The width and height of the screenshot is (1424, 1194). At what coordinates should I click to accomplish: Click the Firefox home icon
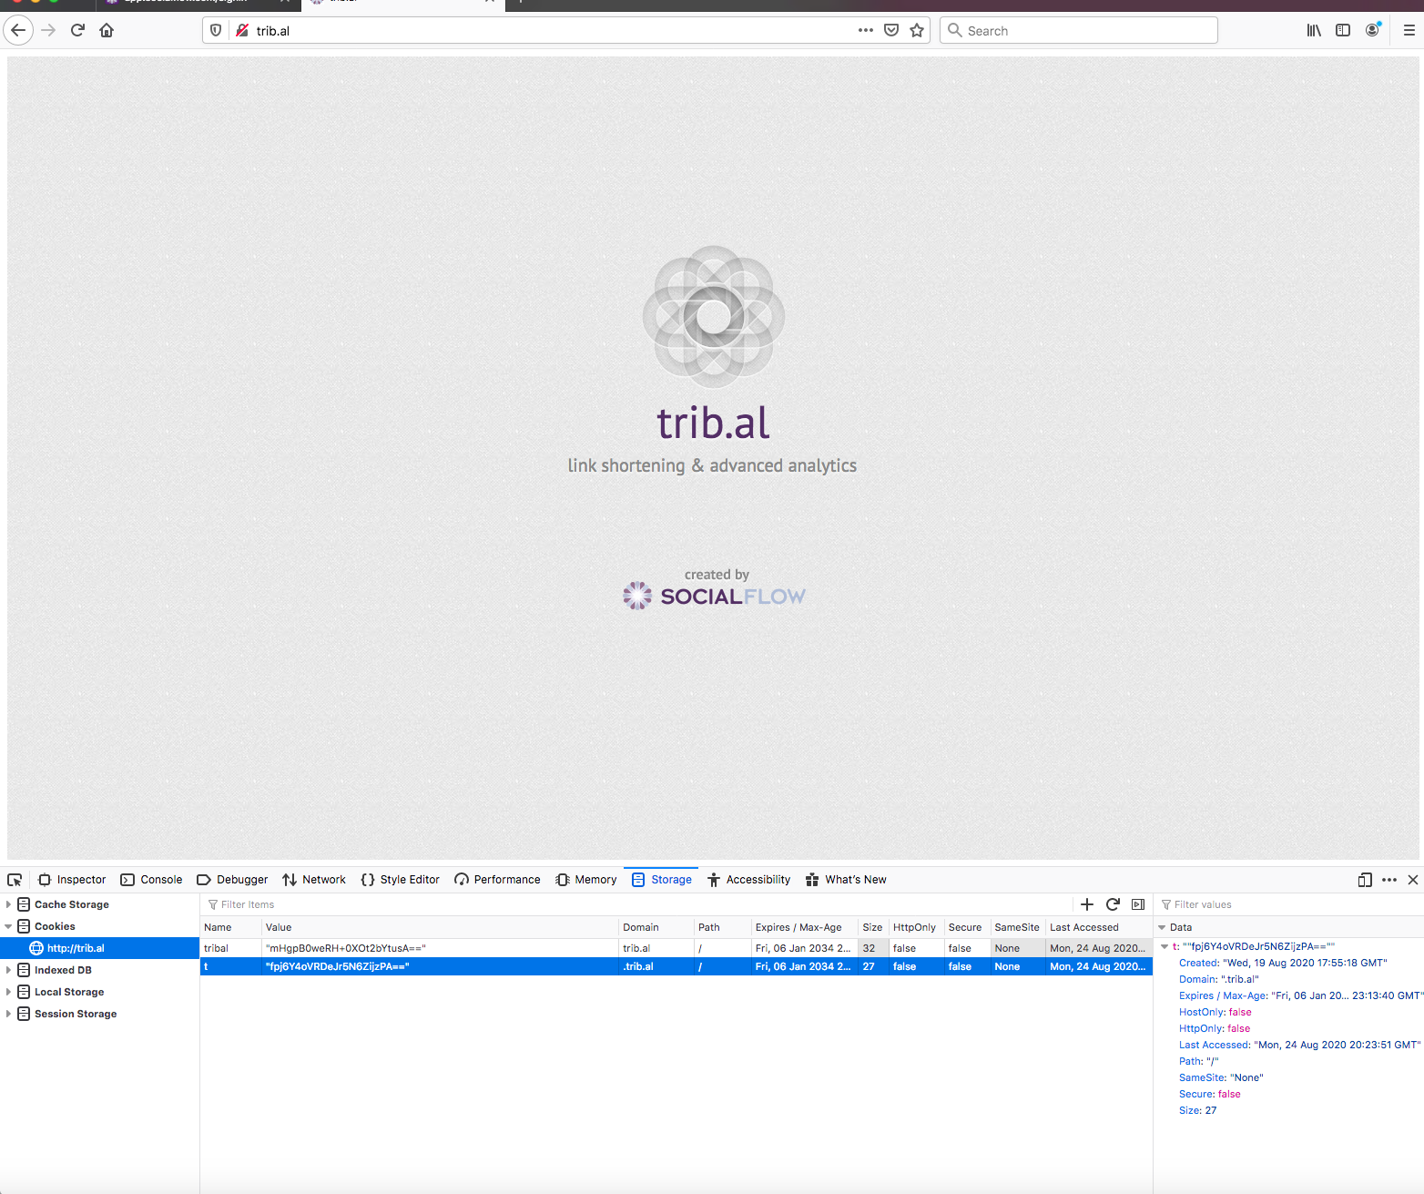pos(107,30)
